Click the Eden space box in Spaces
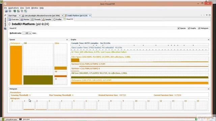The image size is (216, 121). pyautogui.click(x=61, y=57)
